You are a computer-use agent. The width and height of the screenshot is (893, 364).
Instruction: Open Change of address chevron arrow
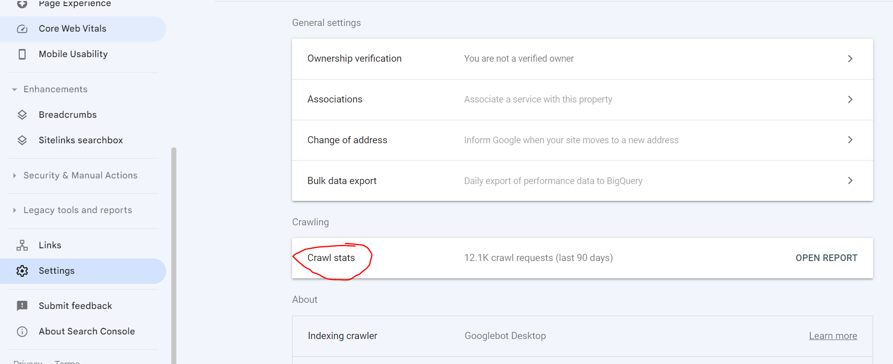(x=850, y=140)
